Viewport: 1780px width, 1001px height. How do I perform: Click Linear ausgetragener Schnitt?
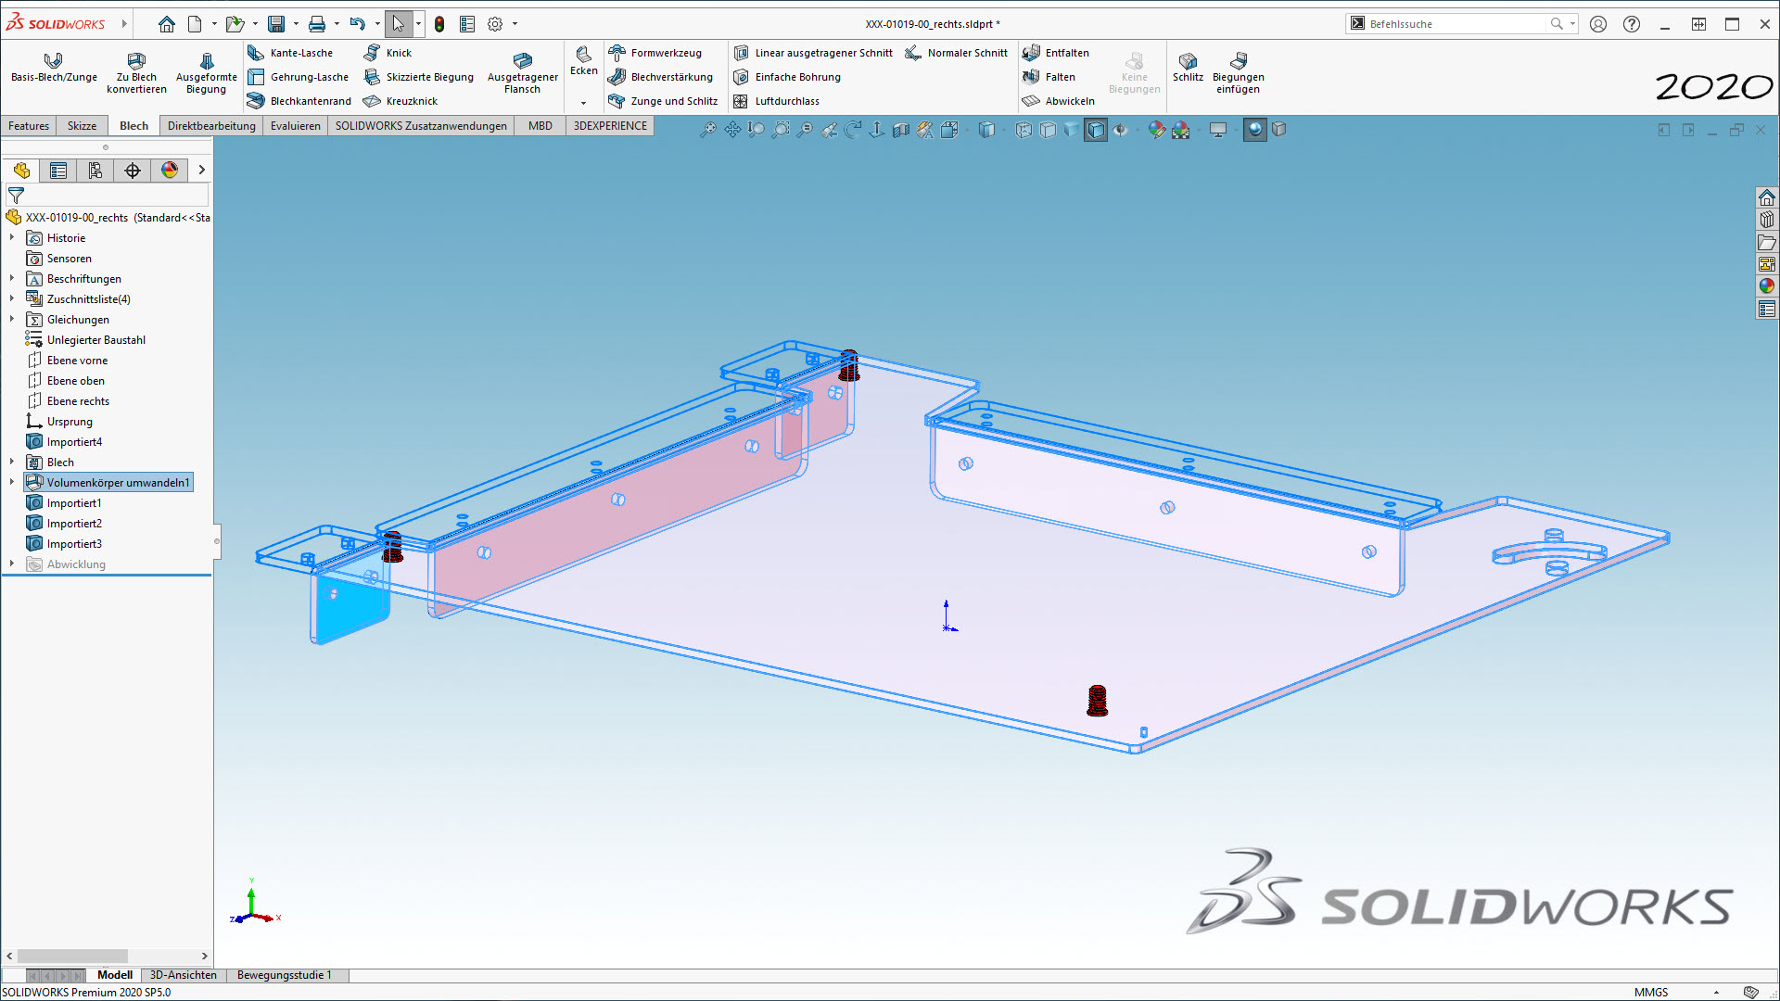click(812, 53)
